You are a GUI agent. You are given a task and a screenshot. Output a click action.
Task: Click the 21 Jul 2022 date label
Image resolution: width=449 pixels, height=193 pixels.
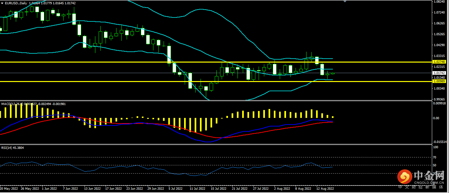pyautogui.click(x=240, y=189)
